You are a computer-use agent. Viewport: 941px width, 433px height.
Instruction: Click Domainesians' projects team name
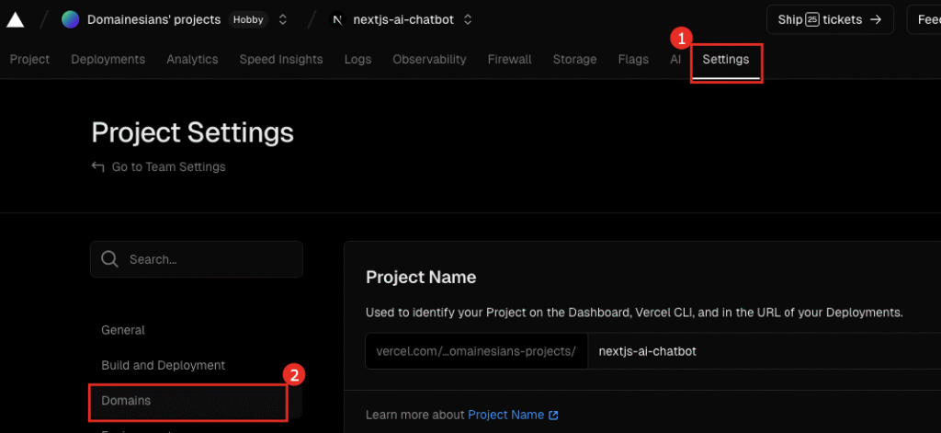(x=154, y=20)
